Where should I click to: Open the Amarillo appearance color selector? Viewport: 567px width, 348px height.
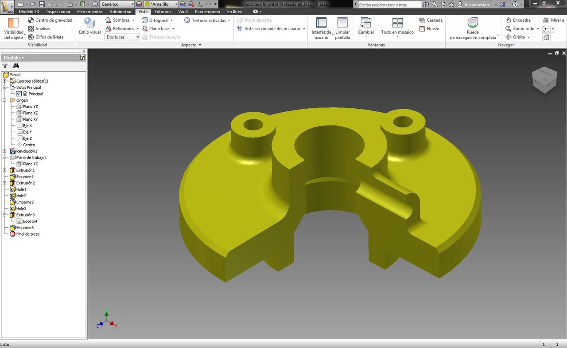pos(161,4)
